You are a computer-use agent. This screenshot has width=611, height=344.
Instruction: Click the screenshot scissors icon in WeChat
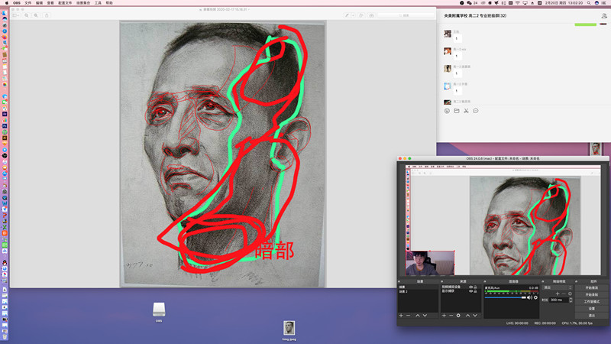point(466,111)
